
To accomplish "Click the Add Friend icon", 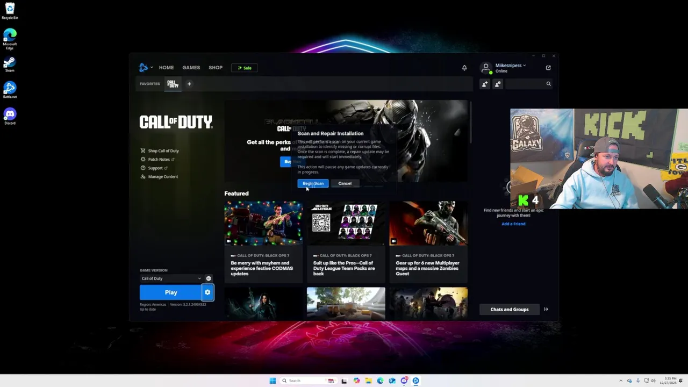I will click(485, 84).
